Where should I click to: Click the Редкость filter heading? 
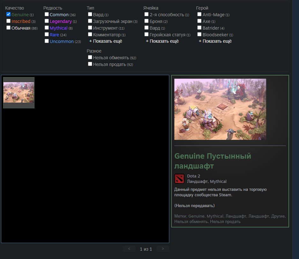coord(53,8)
